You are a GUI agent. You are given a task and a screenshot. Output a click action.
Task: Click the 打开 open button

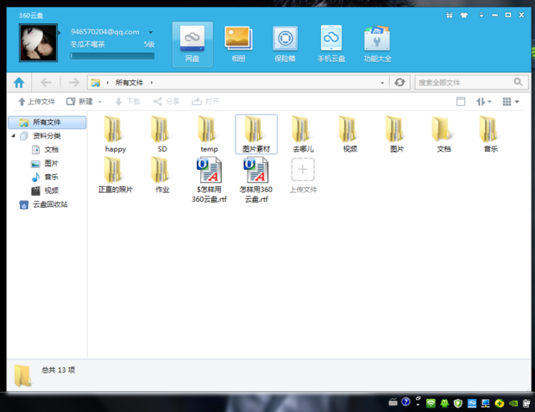pyautogui.click(x=205, y=102)
